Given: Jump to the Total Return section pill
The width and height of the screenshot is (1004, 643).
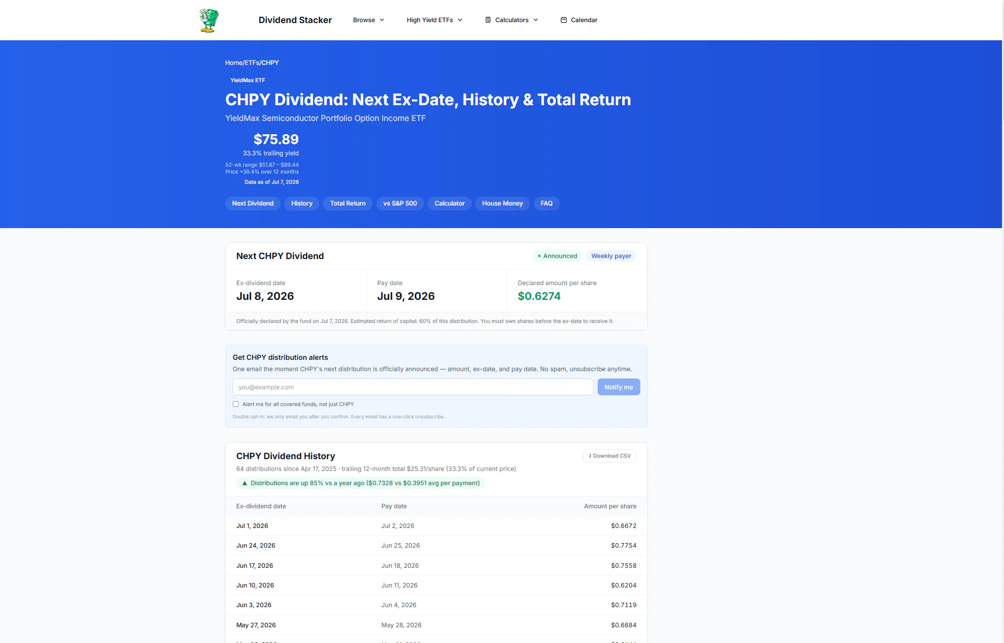Looking at the screenshot, I should pyautogui.click(x=348, y=204).
